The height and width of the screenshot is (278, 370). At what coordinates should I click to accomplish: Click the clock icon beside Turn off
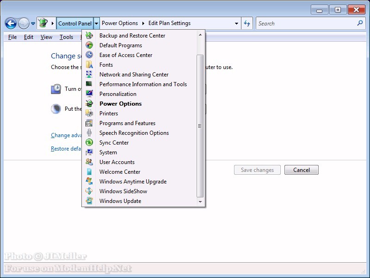(56, 89)
